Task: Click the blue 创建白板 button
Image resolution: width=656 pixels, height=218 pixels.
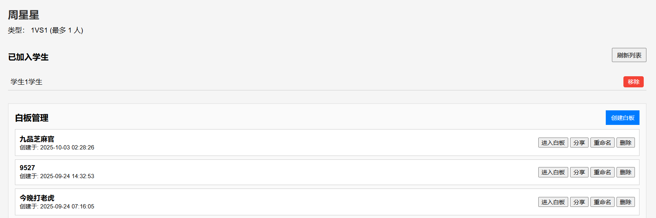Action: pyautogui.click(x=622, y=118)
